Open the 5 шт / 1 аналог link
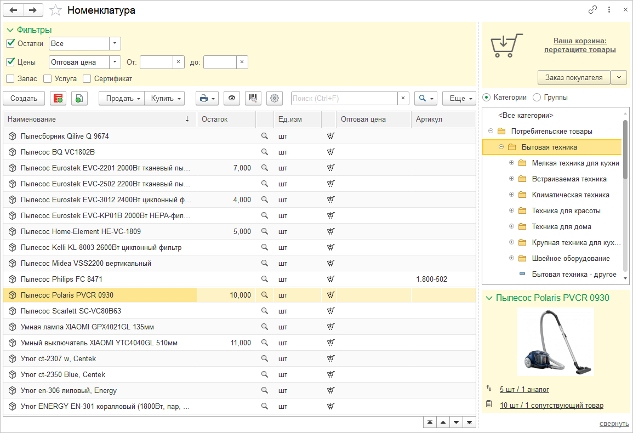 click(524, 389)
